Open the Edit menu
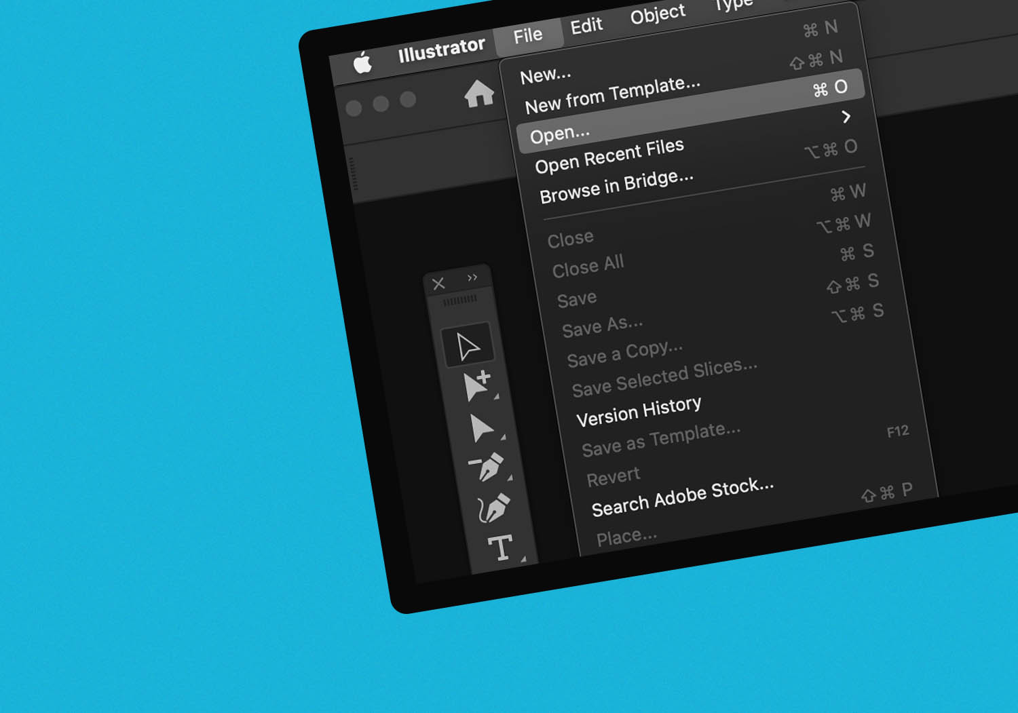 (586, 26)
